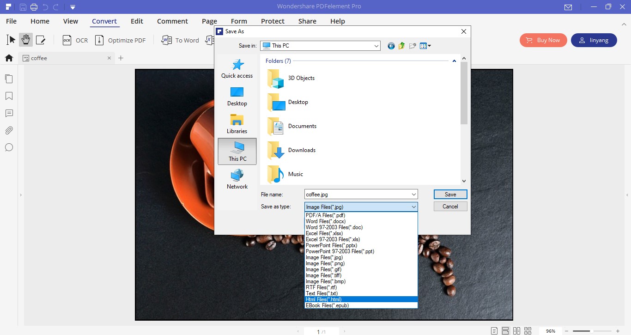The width and height of the screenshot is (631, 335).
Task: Run OCR on the document
Action: click(x=75, y=40)
